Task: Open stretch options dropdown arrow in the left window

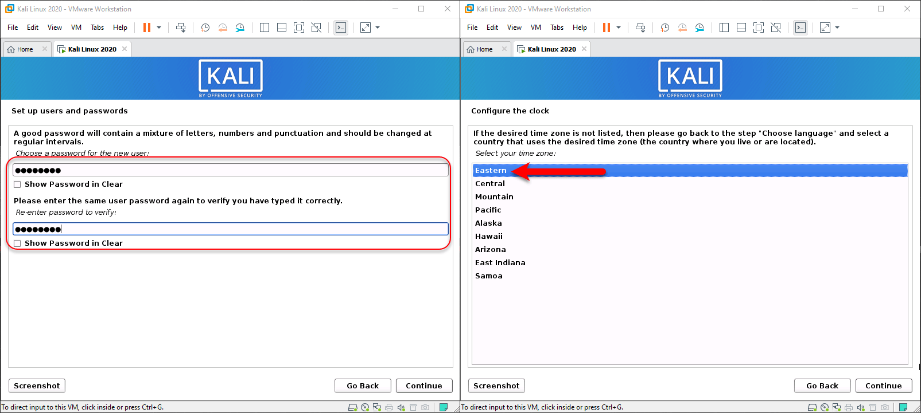Action: 378,27
